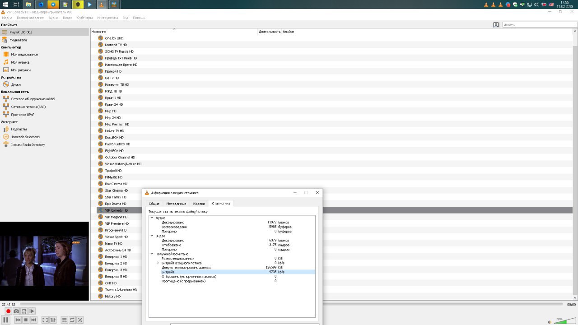The height and width of the screenshot is (325, 578).
Task: Click the video preview thumbnail
Action: tap(45, 261)
